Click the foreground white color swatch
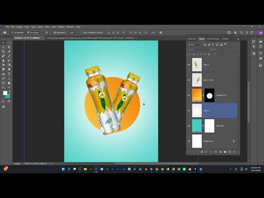Image resolution: width=264 pixels, height=198 pixels. click(5, 93)
